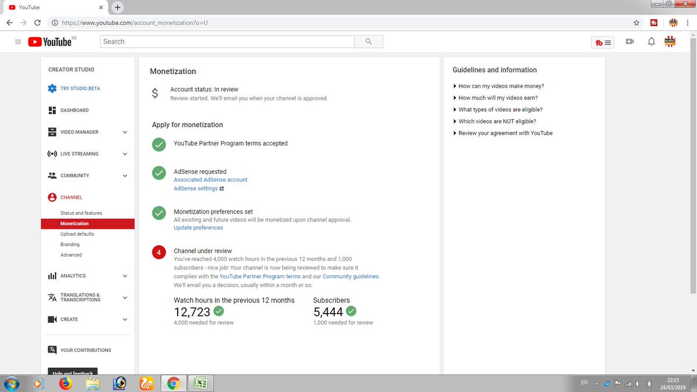Go to YouTube home via the logo
697x392 pixels.
pos(51,41)
